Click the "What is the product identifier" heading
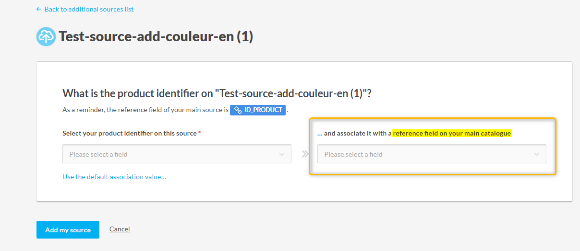 pos(217,93)
